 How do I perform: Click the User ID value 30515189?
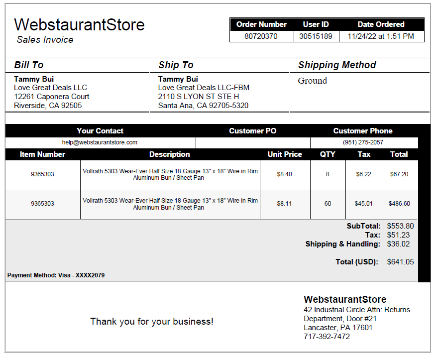[x=316, y=36]
